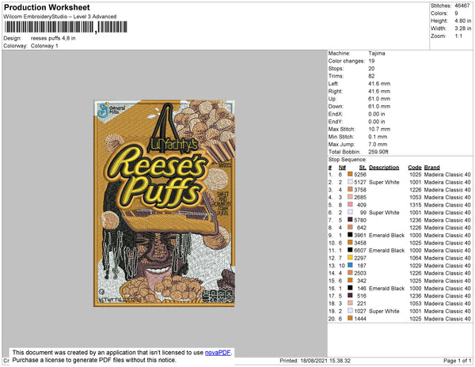Click the Total Bobbin value '259.90ft'
The image size is (475, 367).
[378, 152]
